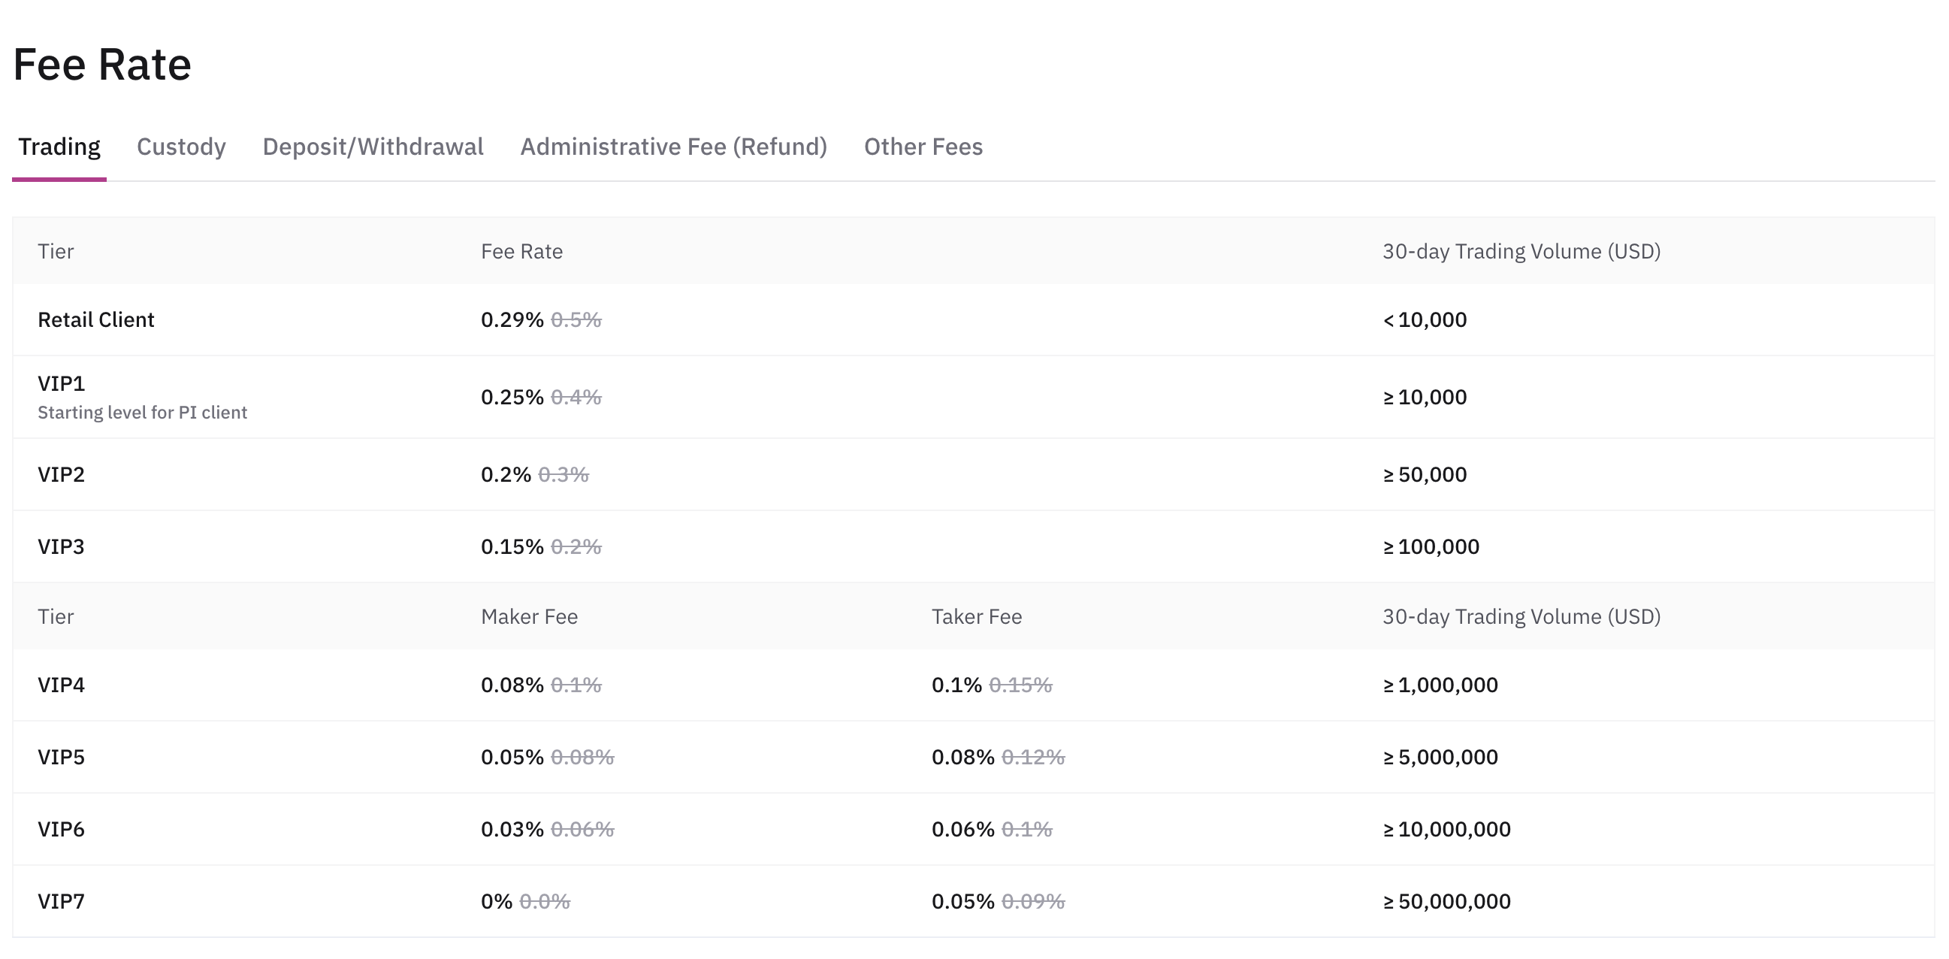Click the VIP7 tier label

[62, 901]
